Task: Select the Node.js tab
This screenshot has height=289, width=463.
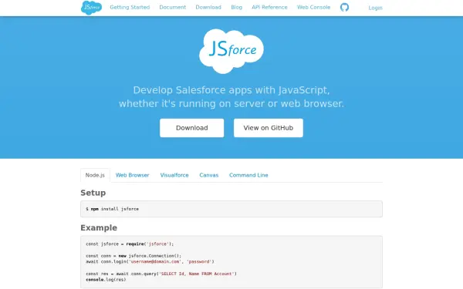Action: pos(95,175)
